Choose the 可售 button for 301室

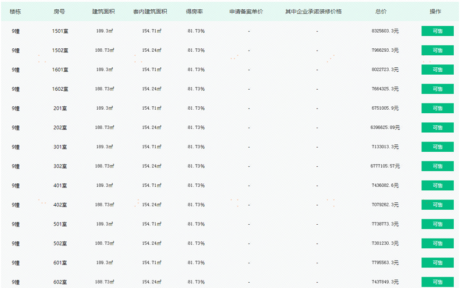tap(437, 147)
